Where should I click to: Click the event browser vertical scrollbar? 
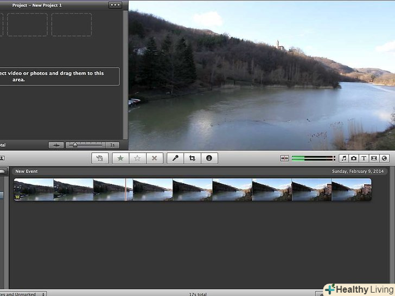[392, 227]
